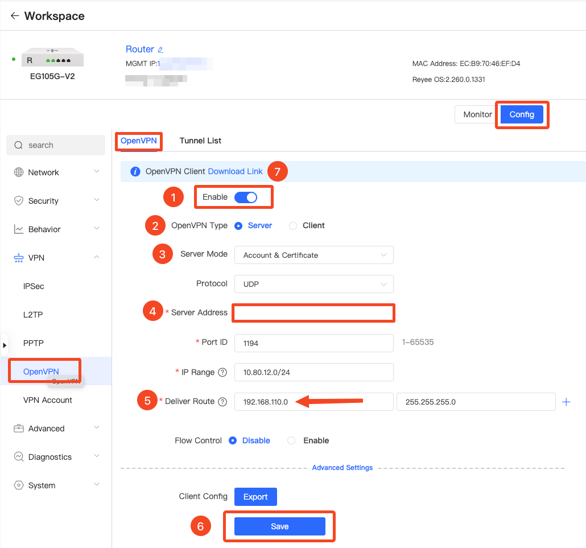Open the Server Mode dropdown
The height and width of the screenshot is (548, 586).
(313, 255)
